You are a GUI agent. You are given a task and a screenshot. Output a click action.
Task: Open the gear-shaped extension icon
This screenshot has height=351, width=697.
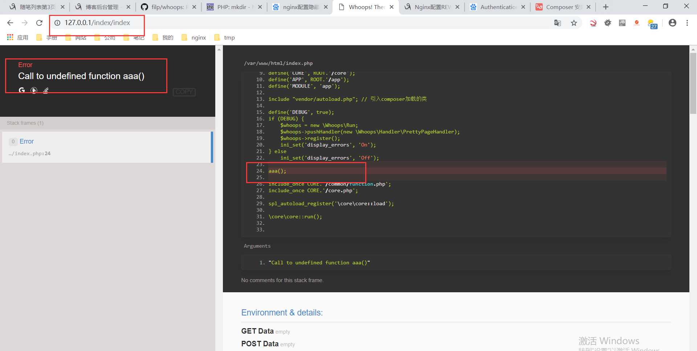pos(608,23)
